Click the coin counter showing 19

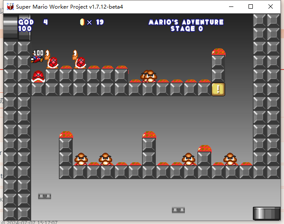tap(96, 22)
